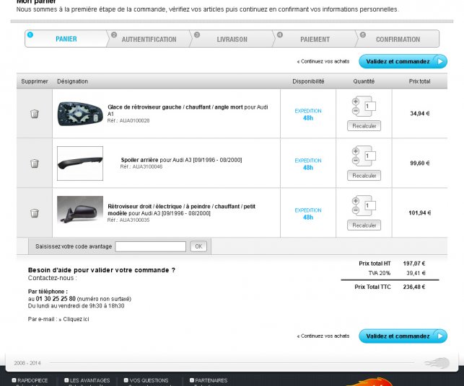The image size is (464, 386).
Task: Open Rétroviseur droit électrique product title
Action: click(x=181, y=210)
